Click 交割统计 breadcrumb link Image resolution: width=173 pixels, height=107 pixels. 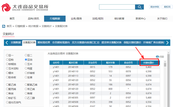[47, 26]
